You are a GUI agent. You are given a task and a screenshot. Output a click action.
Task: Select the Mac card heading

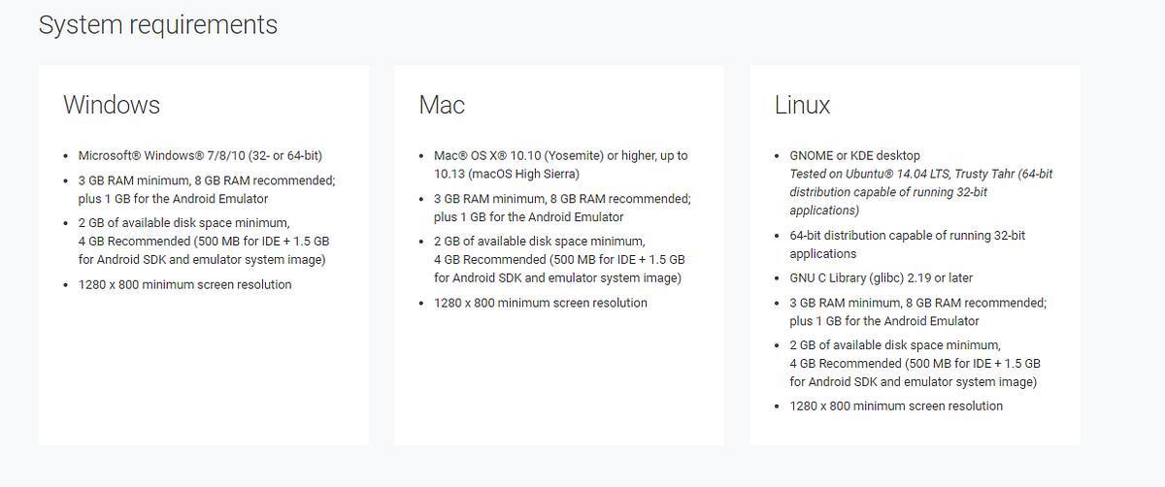(x=442, y=105)
